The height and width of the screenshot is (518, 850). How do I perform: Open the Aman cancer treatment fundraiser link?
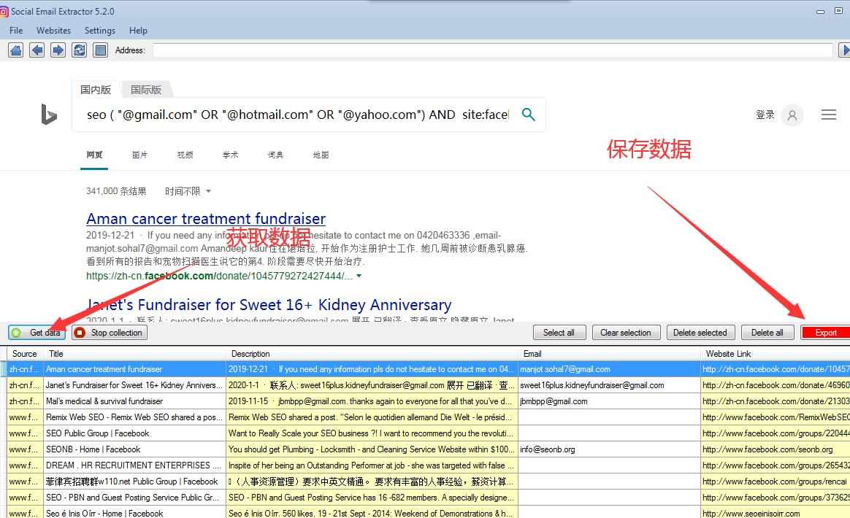point(206,219)
